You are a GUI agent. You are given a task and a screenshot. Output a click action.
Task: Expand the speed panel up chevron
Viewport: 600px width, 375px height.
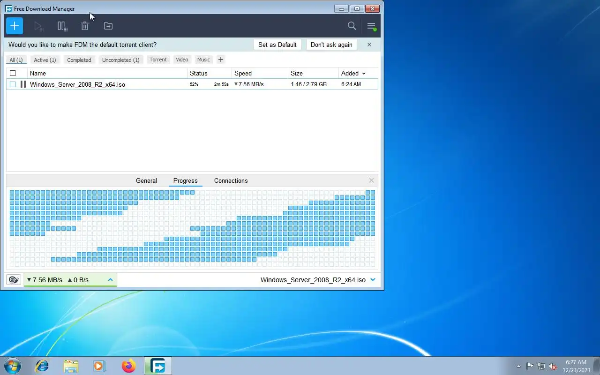pos(110,280)
